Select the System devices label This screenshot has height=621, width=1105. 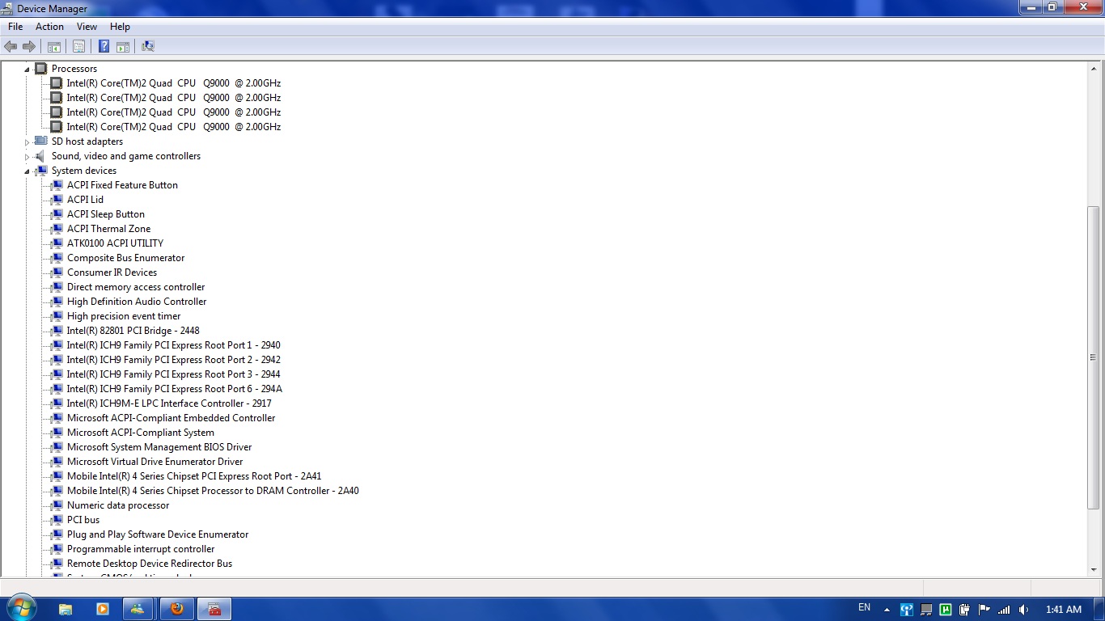tap(84, 171)
